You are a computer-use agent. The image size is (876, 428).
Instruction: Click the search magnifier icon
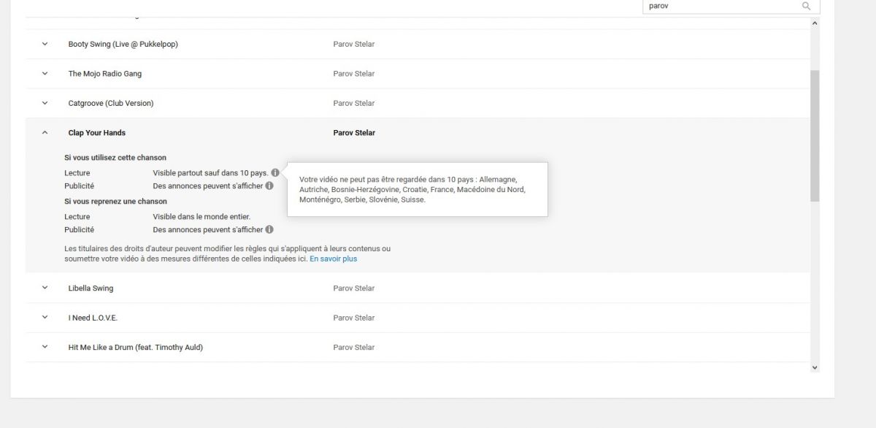[806, 6]
